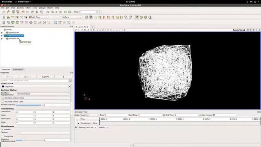Click the Glyph filter icon
This screenshot has height=147, width=261.
pos(31,22)
